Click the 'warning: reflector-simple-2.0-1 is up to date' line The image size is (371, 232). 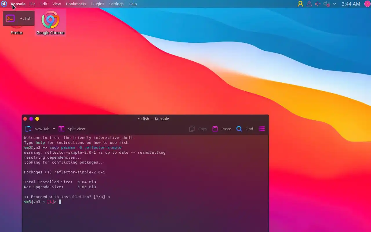pyautogui.click(x=95, y=153)
